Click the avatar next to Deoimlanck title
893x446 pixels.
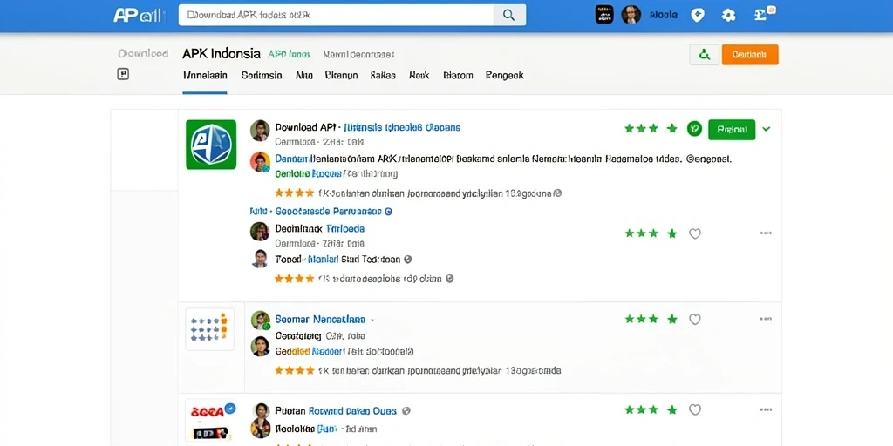(x=260, y=231)
